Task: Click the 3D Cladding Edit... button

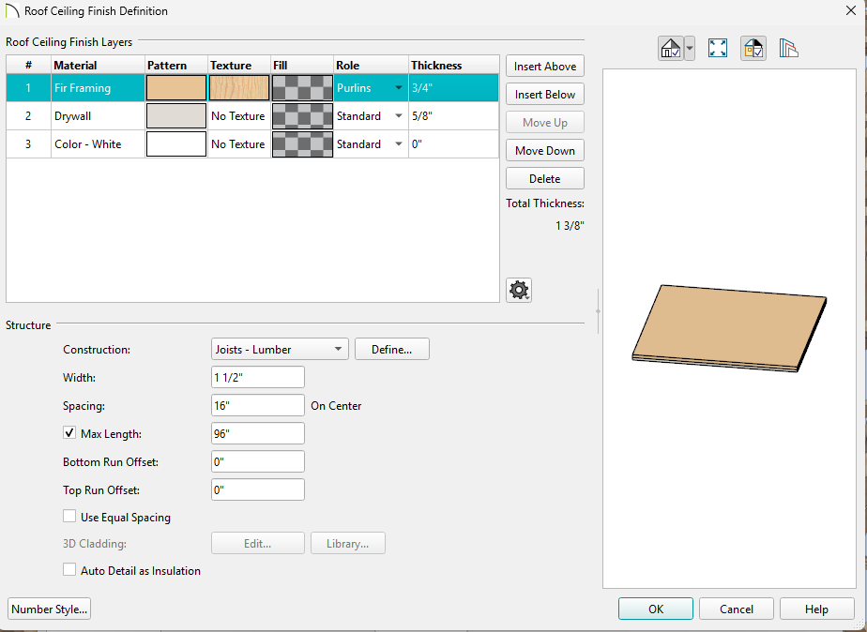Action: (x=258, y=543)
